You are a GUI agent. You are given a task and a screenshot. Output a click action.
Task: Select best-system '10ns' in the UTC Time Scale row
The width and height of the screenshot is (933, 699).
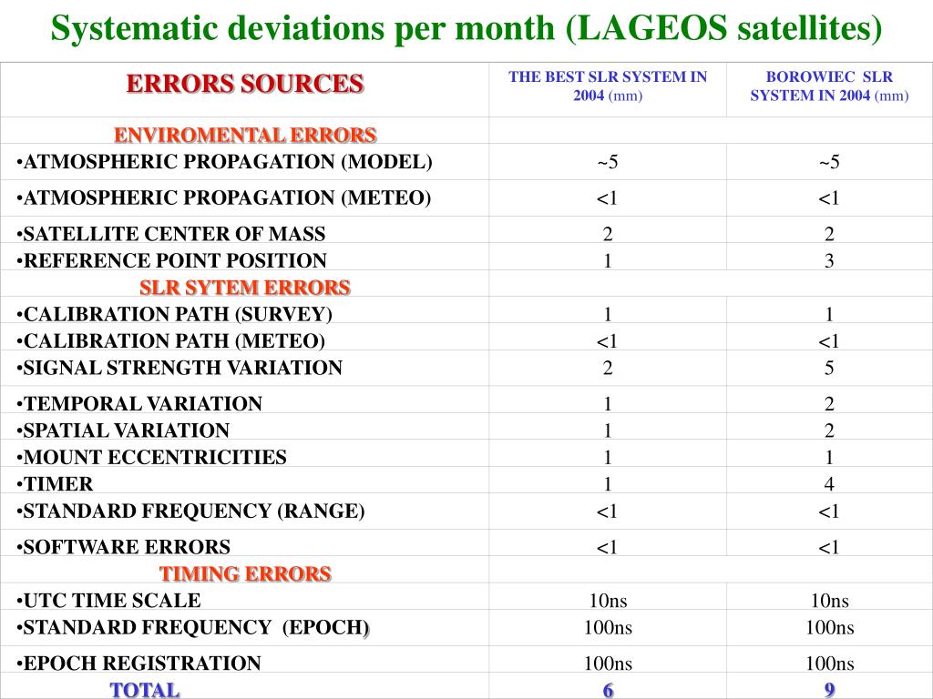[608, 601]
